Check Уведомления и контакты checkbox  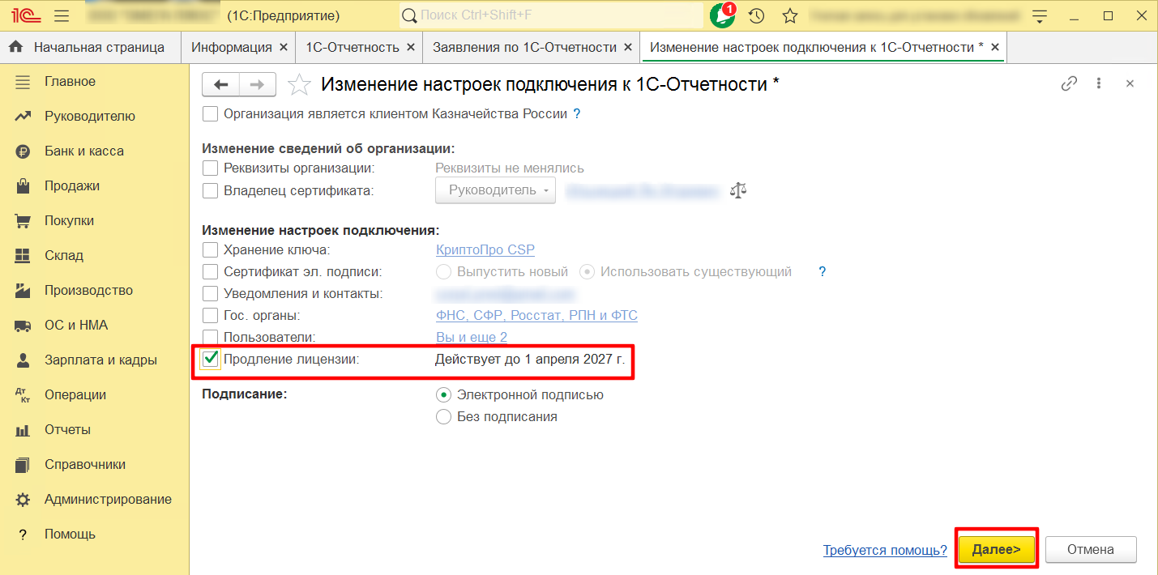click(211, 294)
